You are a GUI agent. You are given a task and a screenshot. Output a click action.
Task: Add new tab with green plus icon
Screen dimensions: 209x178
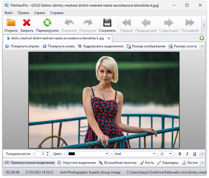[x=202, y=38]
